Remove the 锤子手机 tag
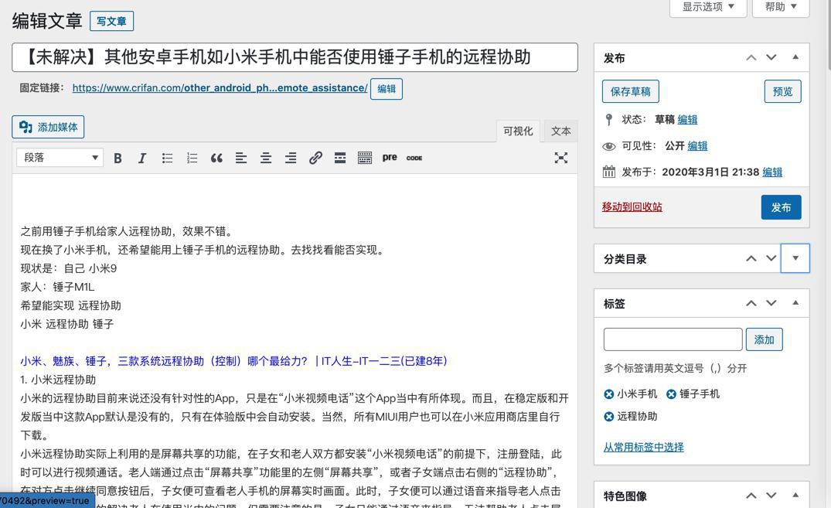 [x=671, y=394]
